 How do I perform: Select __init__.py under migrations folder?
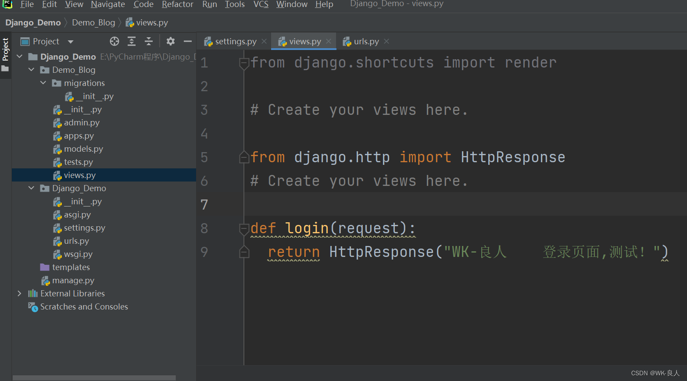coord(94,96)
